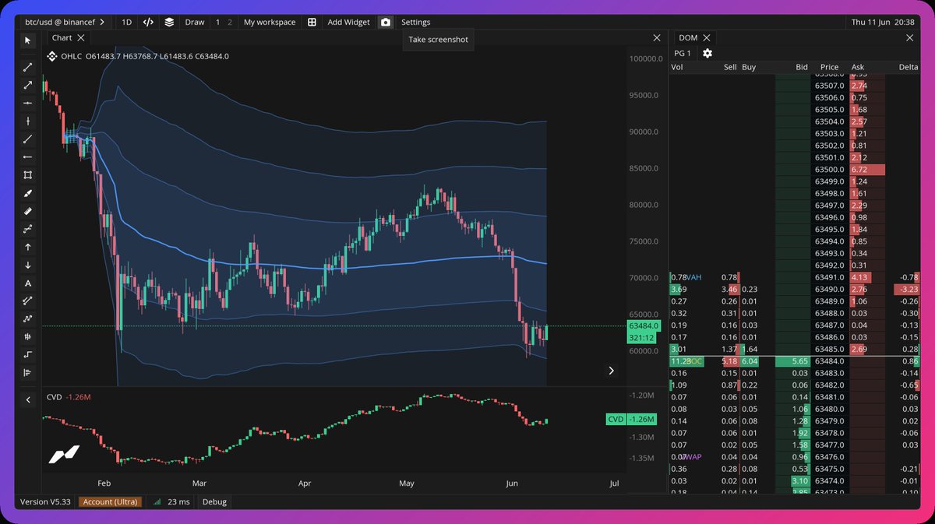The image size is (935, 524).
Task: Click the Account (Ultra) badge
Action: [111, 501]
